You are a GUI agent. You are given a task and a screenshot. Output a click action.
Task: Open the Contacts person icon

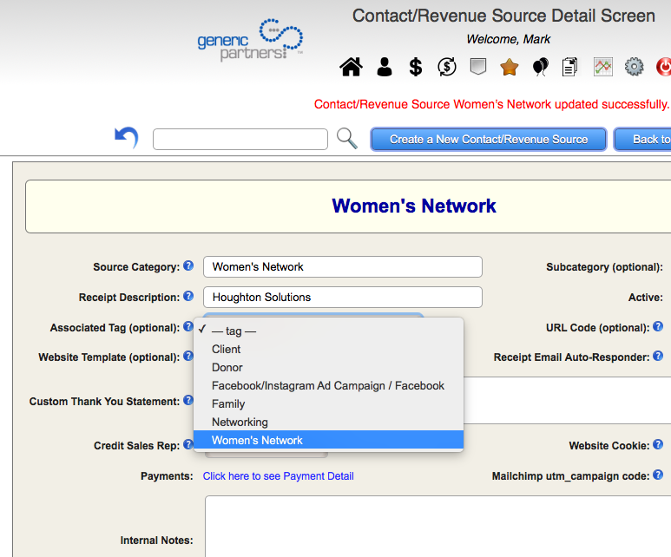coord(385,67)
